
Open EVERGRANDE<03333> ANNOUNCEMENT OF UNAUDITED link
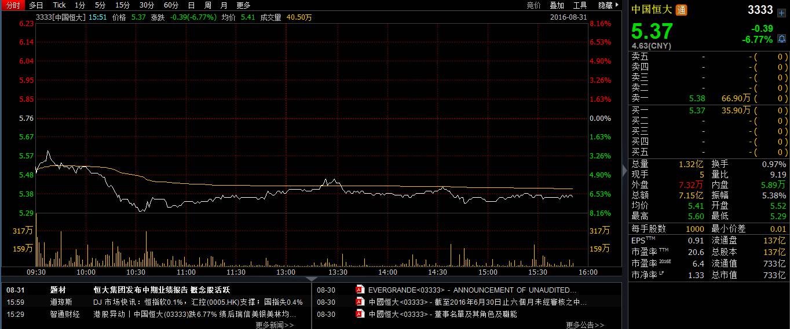(x=473, y=290)
